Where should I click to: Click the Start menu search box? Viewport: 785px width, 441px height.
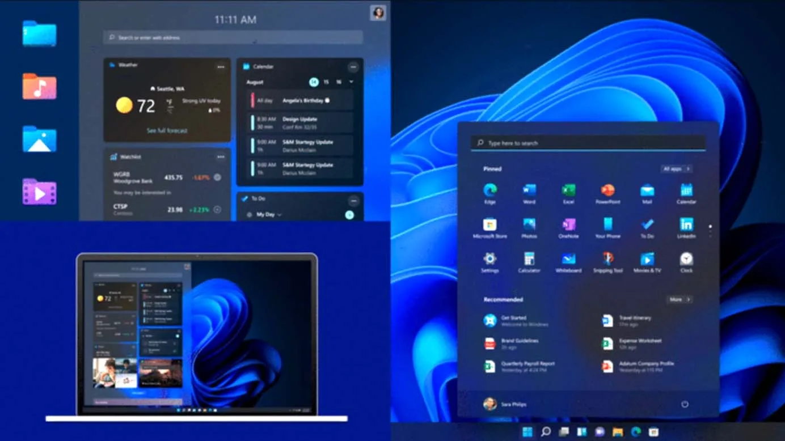[588, 143]
